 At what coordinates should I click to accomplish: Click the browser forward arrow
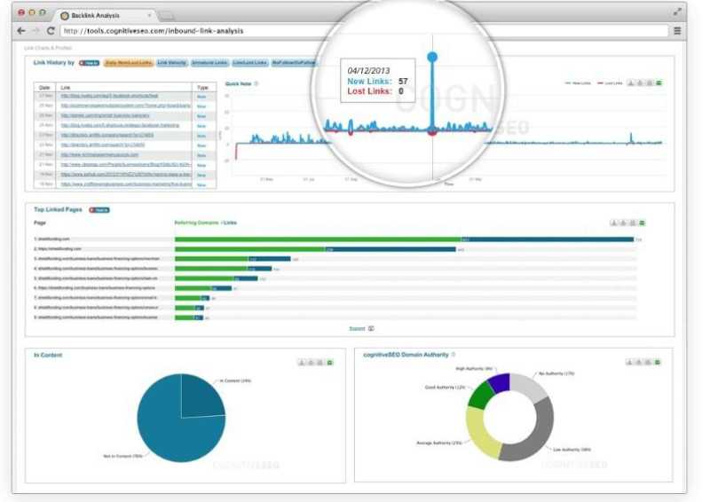pos(35,31)
